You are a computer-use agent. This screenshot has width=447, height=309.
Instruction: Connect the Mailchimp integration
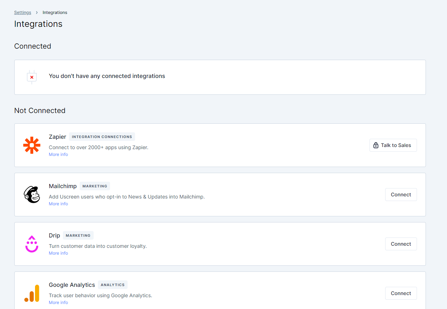click(x=401, y=194)
